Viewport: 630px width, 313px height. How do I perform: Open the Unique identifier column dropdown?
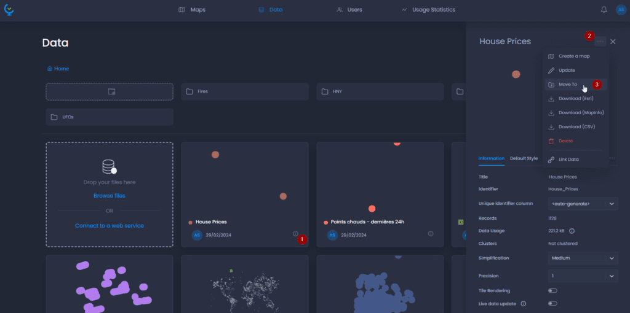coord(583,204)
